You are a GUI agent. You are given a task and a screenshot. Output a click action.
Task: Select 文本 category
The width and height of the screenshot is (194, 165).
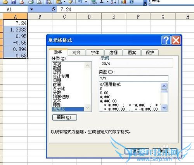68,101
